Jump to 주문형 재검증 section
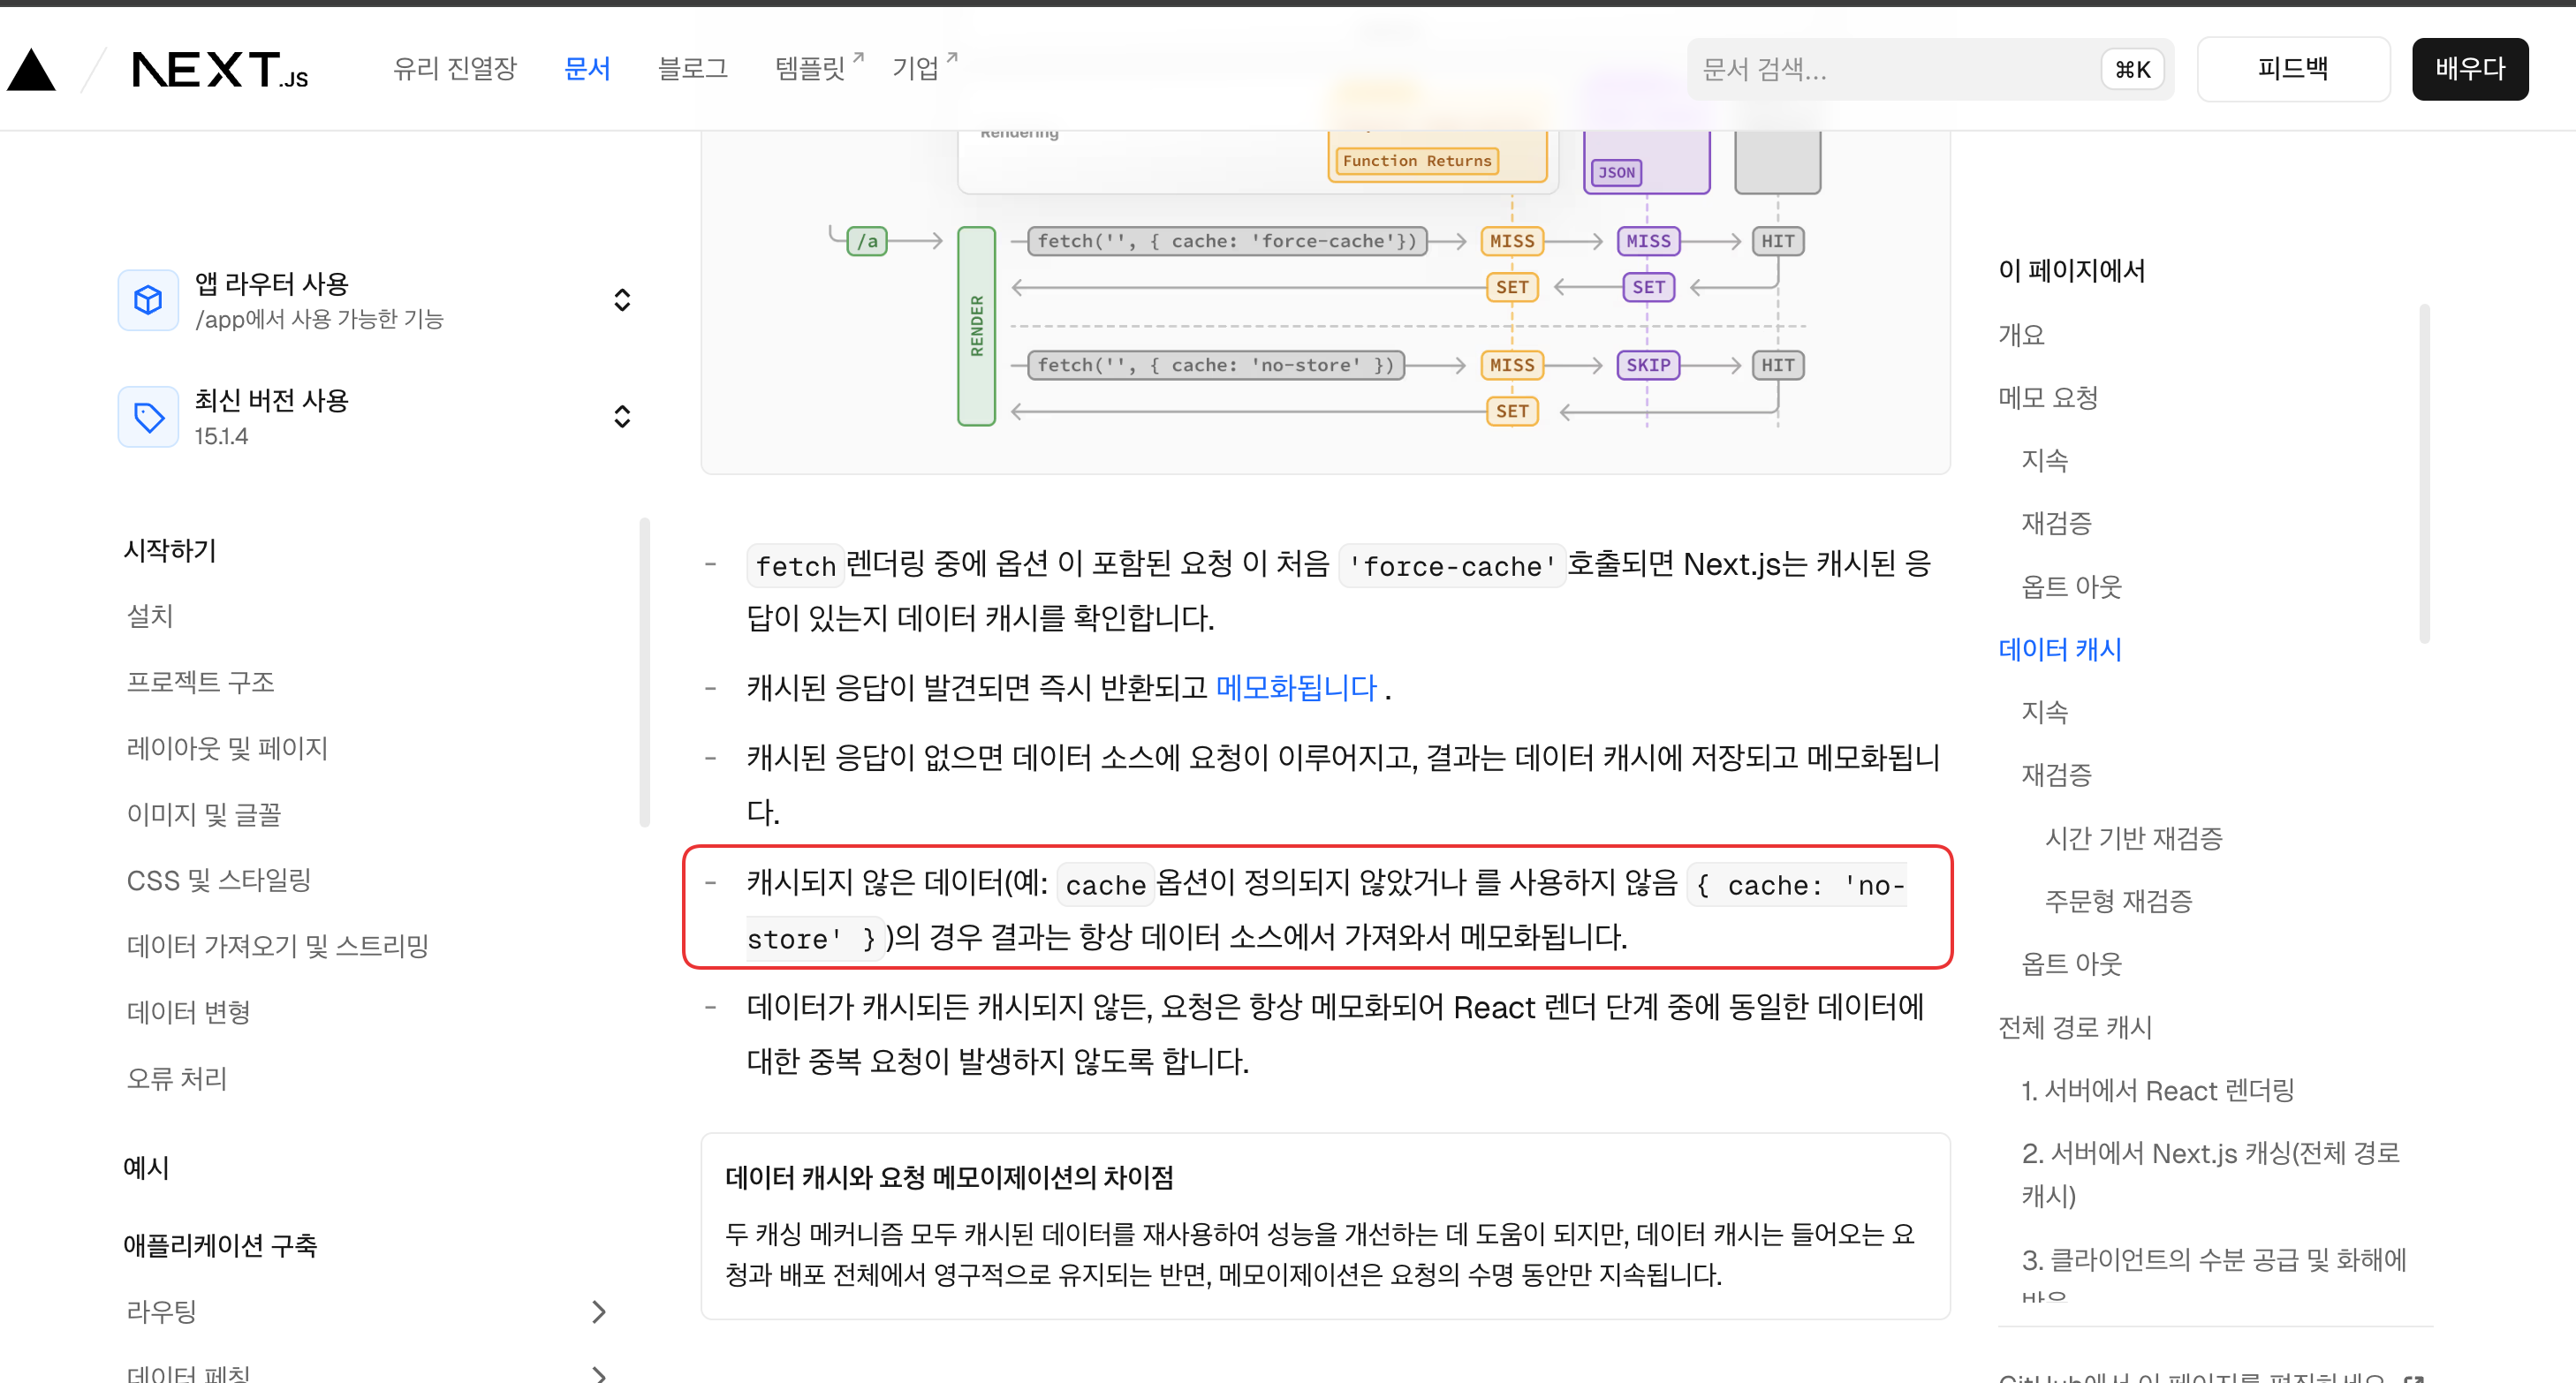 pyautogui.click(x=2119, y=901)
